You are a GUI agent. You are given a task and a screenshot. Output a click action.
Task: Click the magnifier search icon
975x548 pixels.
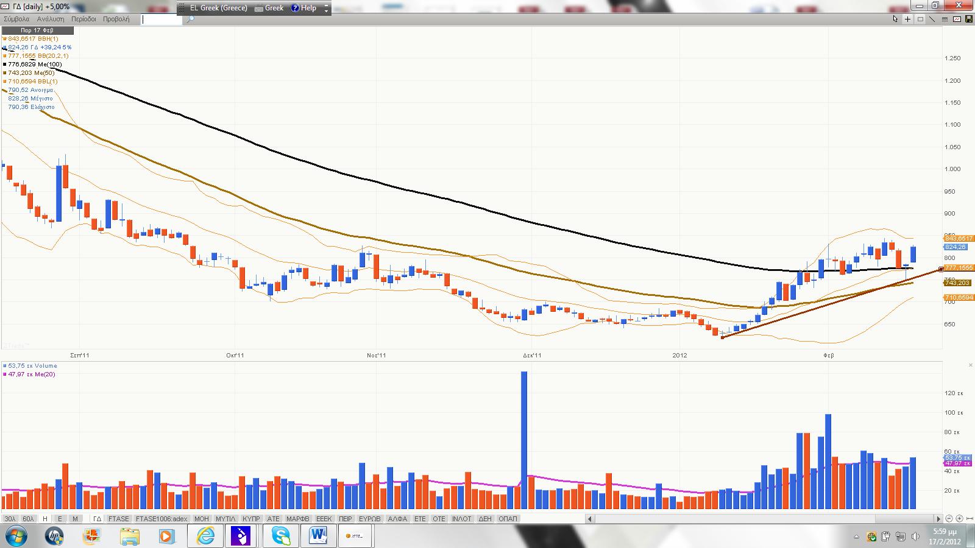pos(190,19)
